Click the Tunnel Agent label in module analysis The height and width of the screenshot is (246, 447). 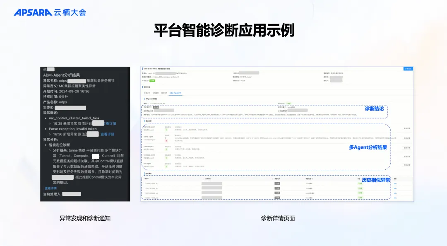tap(148, 137)
